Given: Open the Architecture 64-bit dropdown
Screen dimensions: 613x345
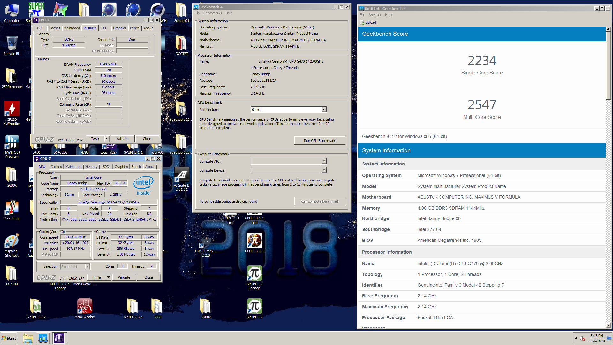Looking at the screenshot, I should tap(324, 110).
